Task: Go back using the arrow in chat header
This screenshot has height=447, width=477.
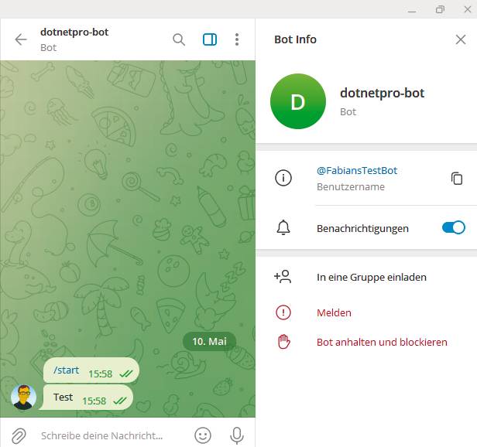Action: click(21, 39)
